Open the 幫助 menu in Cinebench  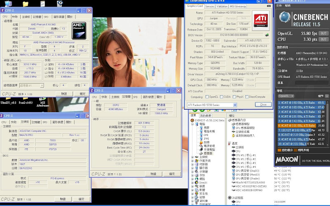coord(288,6)
